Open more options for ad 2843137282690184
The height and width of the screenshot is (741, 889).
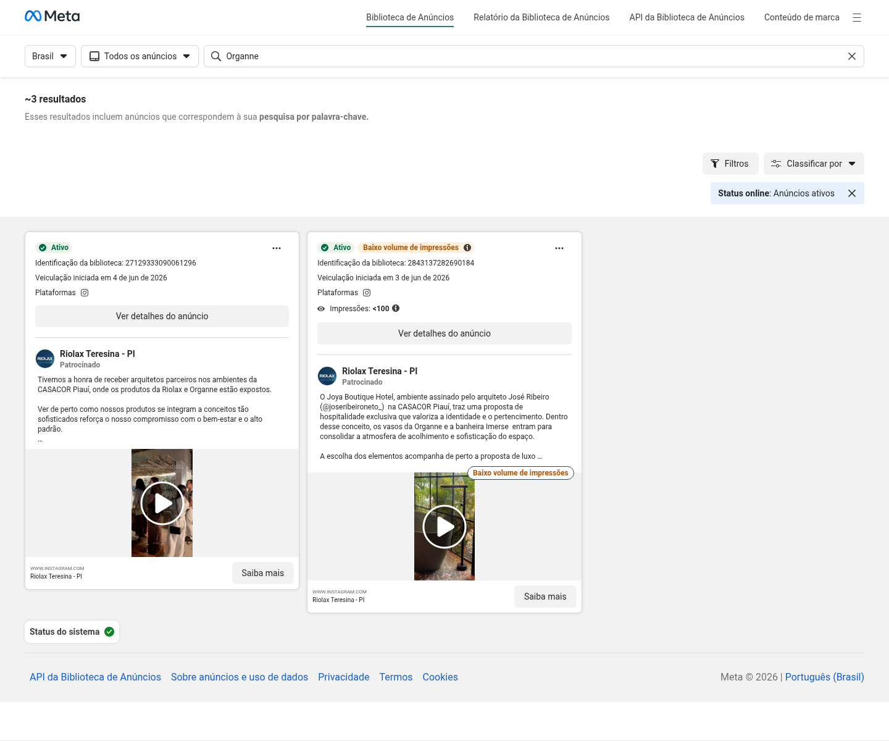click(x=559, y=248)
